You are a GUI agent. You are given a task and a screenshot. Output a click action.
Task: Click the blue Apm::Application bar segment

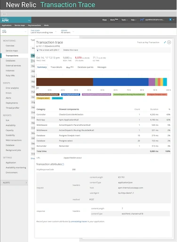(x=121, y=82)
